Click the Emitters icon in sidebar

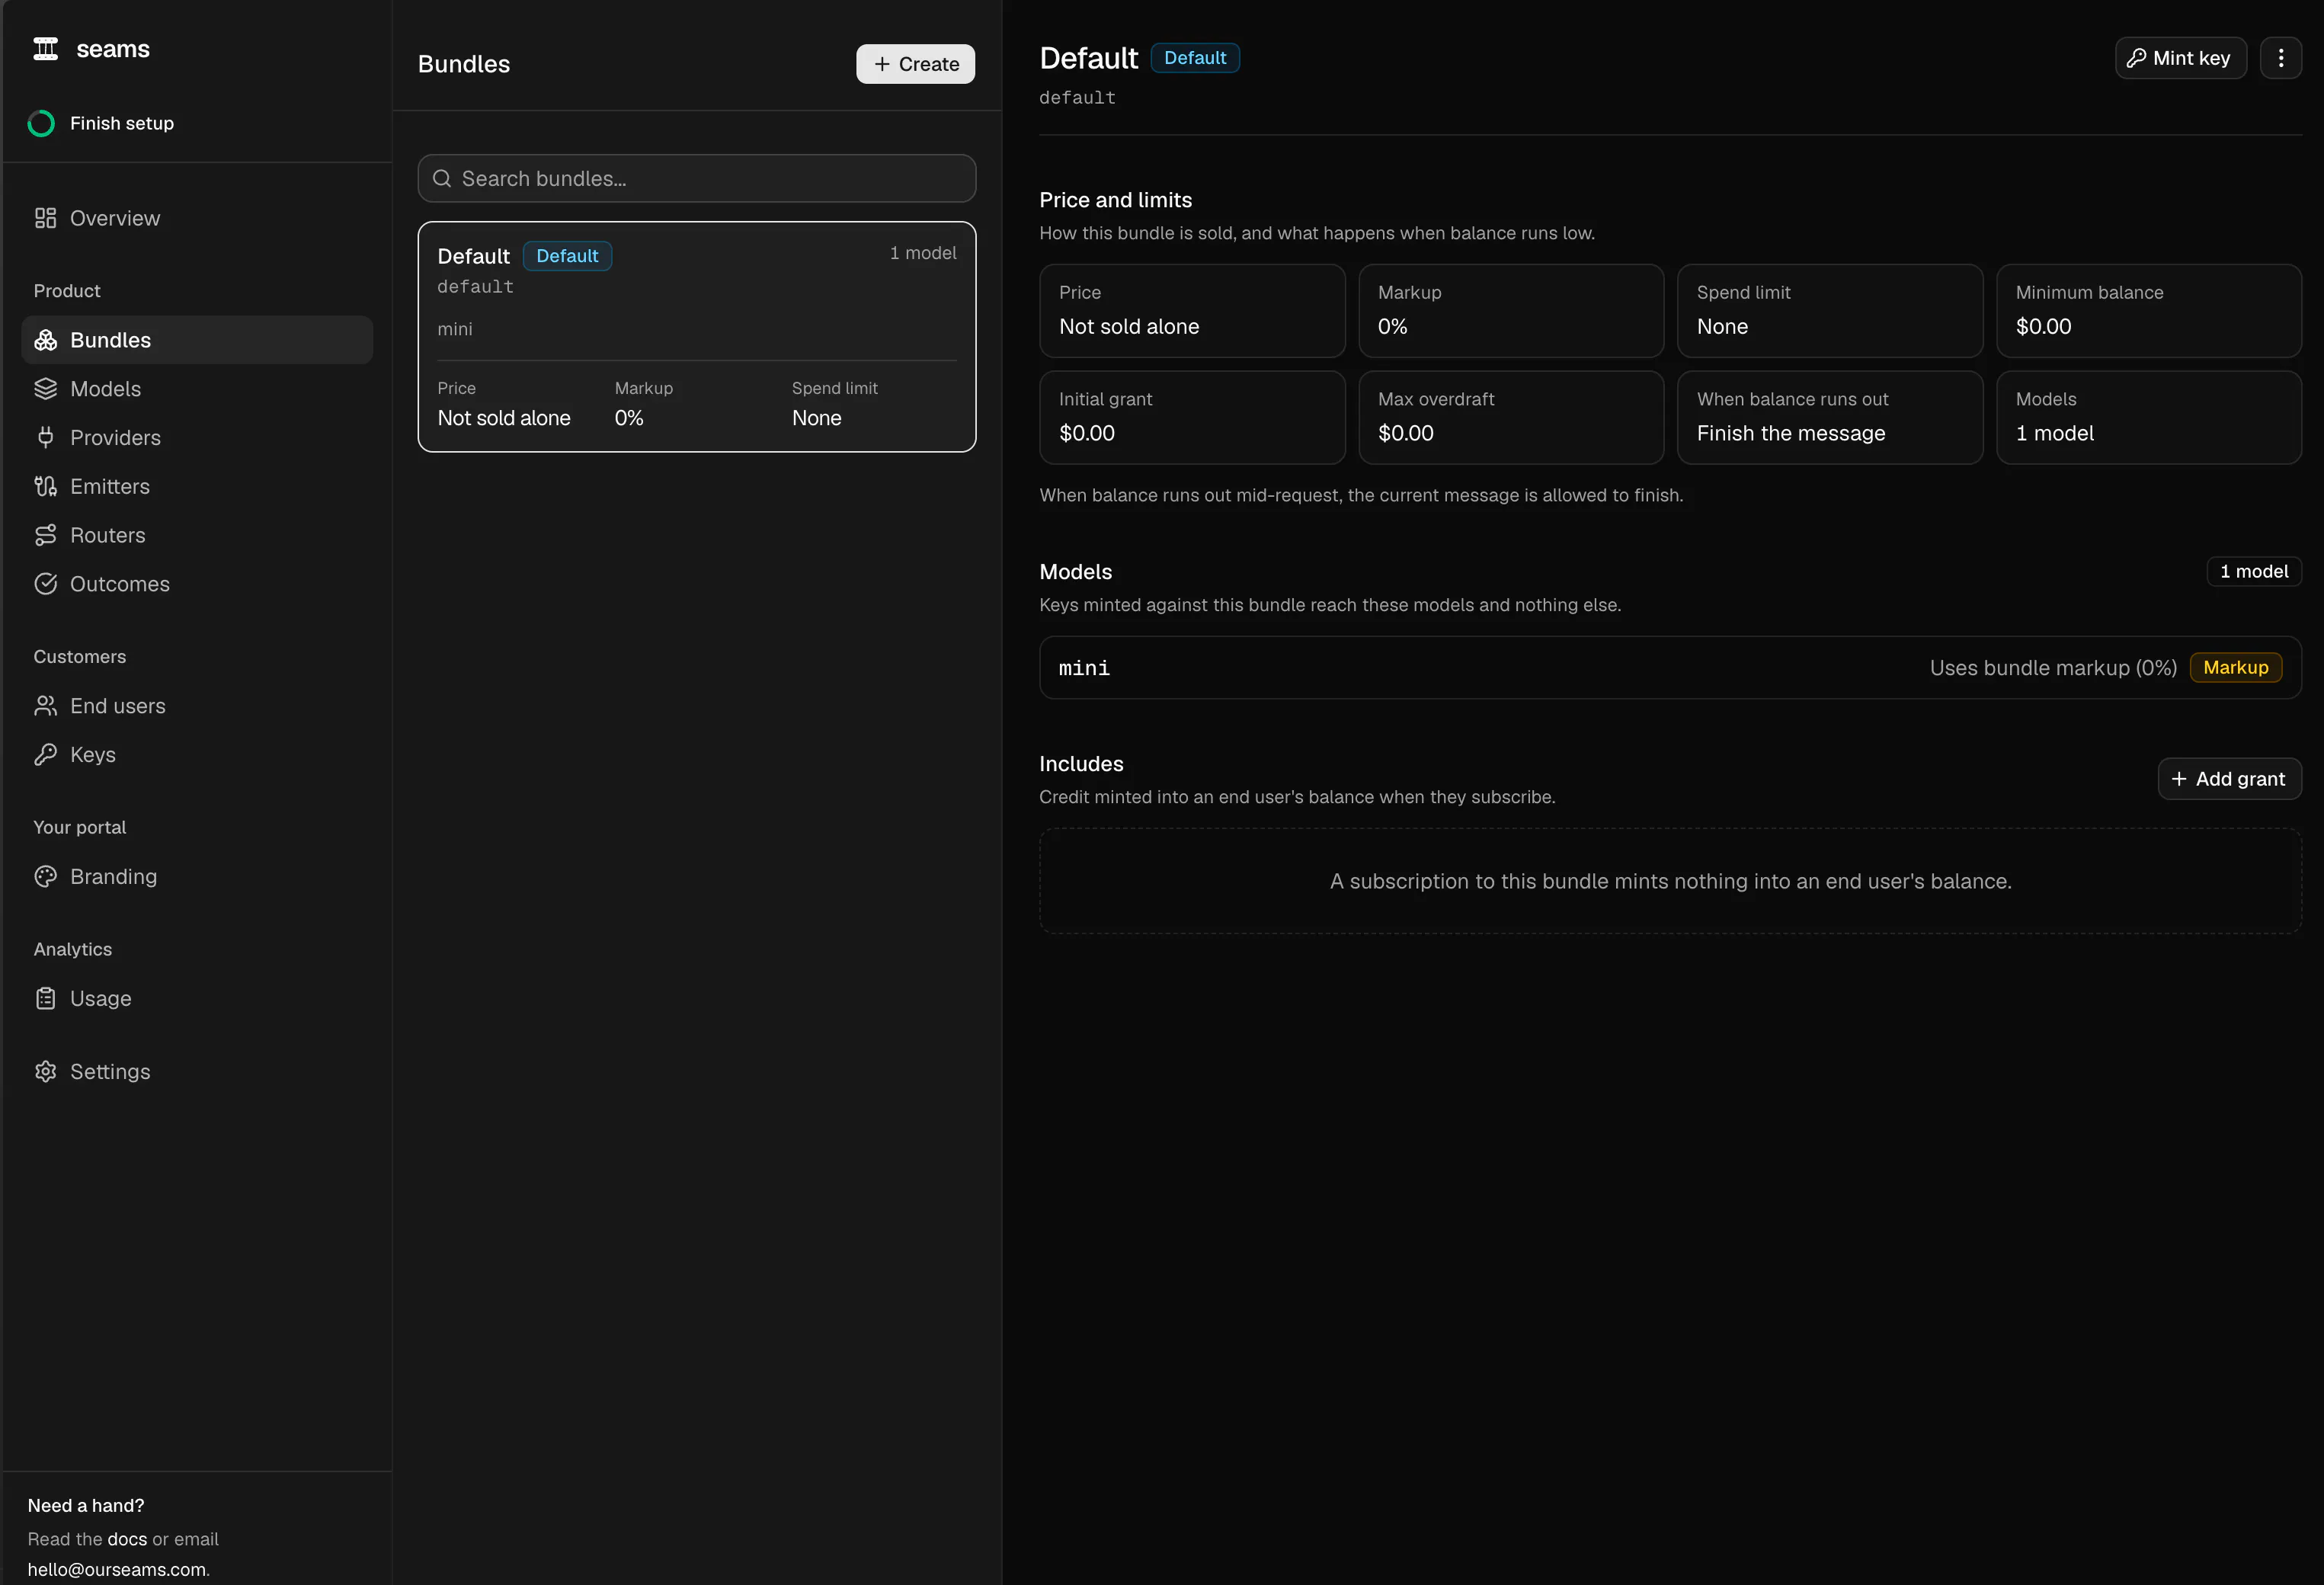click(45, 486)
